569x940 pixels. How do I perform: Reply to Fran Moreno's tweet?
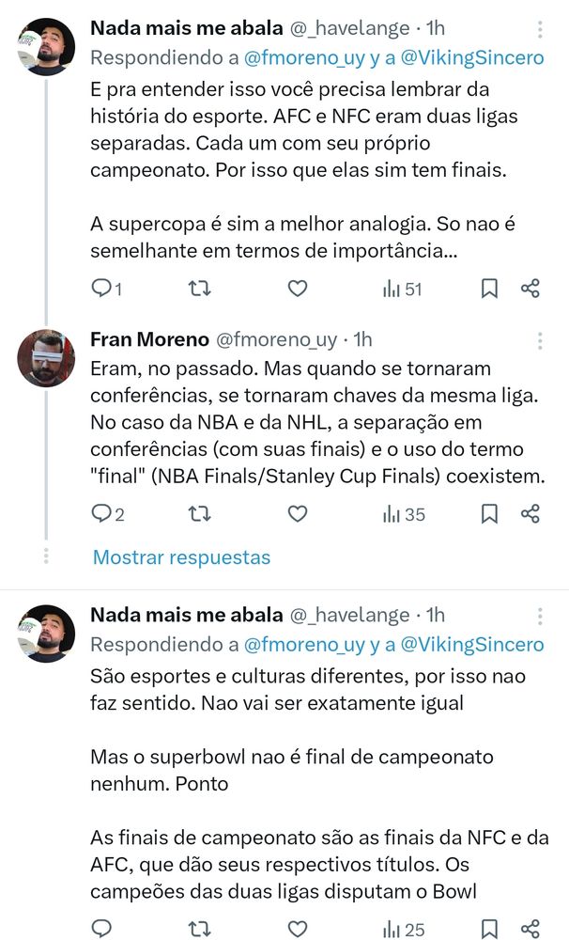101,513
